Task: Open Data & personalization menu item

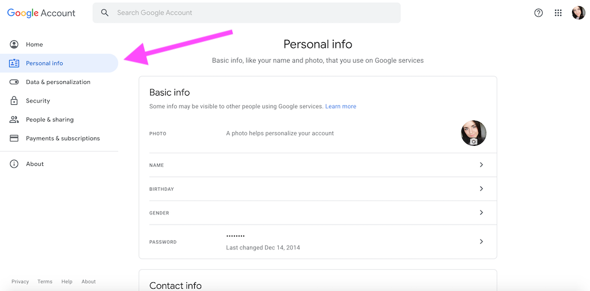Action: 59,82
